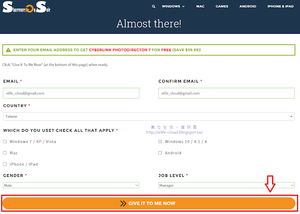Click the Give It To Me Now button
Image resolution: width=300 pixels, height=214 pixels.
coord(149,203)
